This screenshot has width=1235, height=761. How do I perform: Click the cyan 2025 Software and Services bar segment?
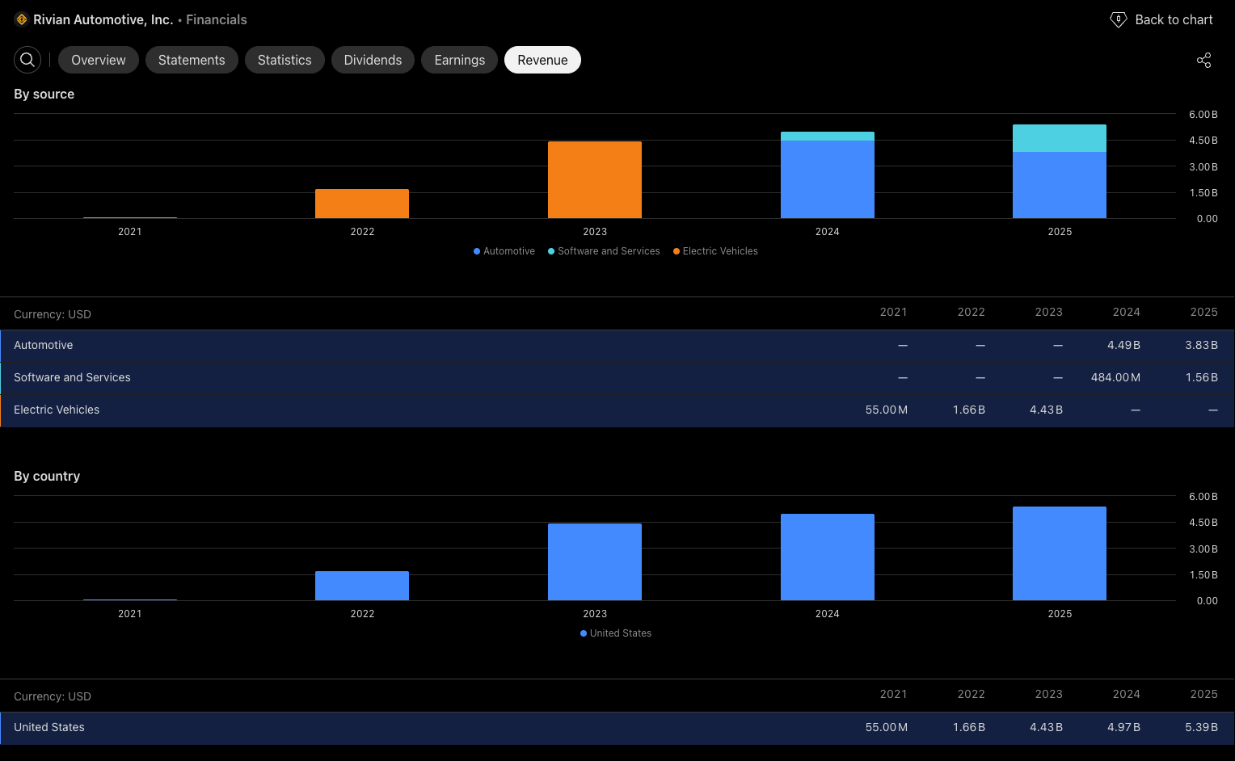1059,138
